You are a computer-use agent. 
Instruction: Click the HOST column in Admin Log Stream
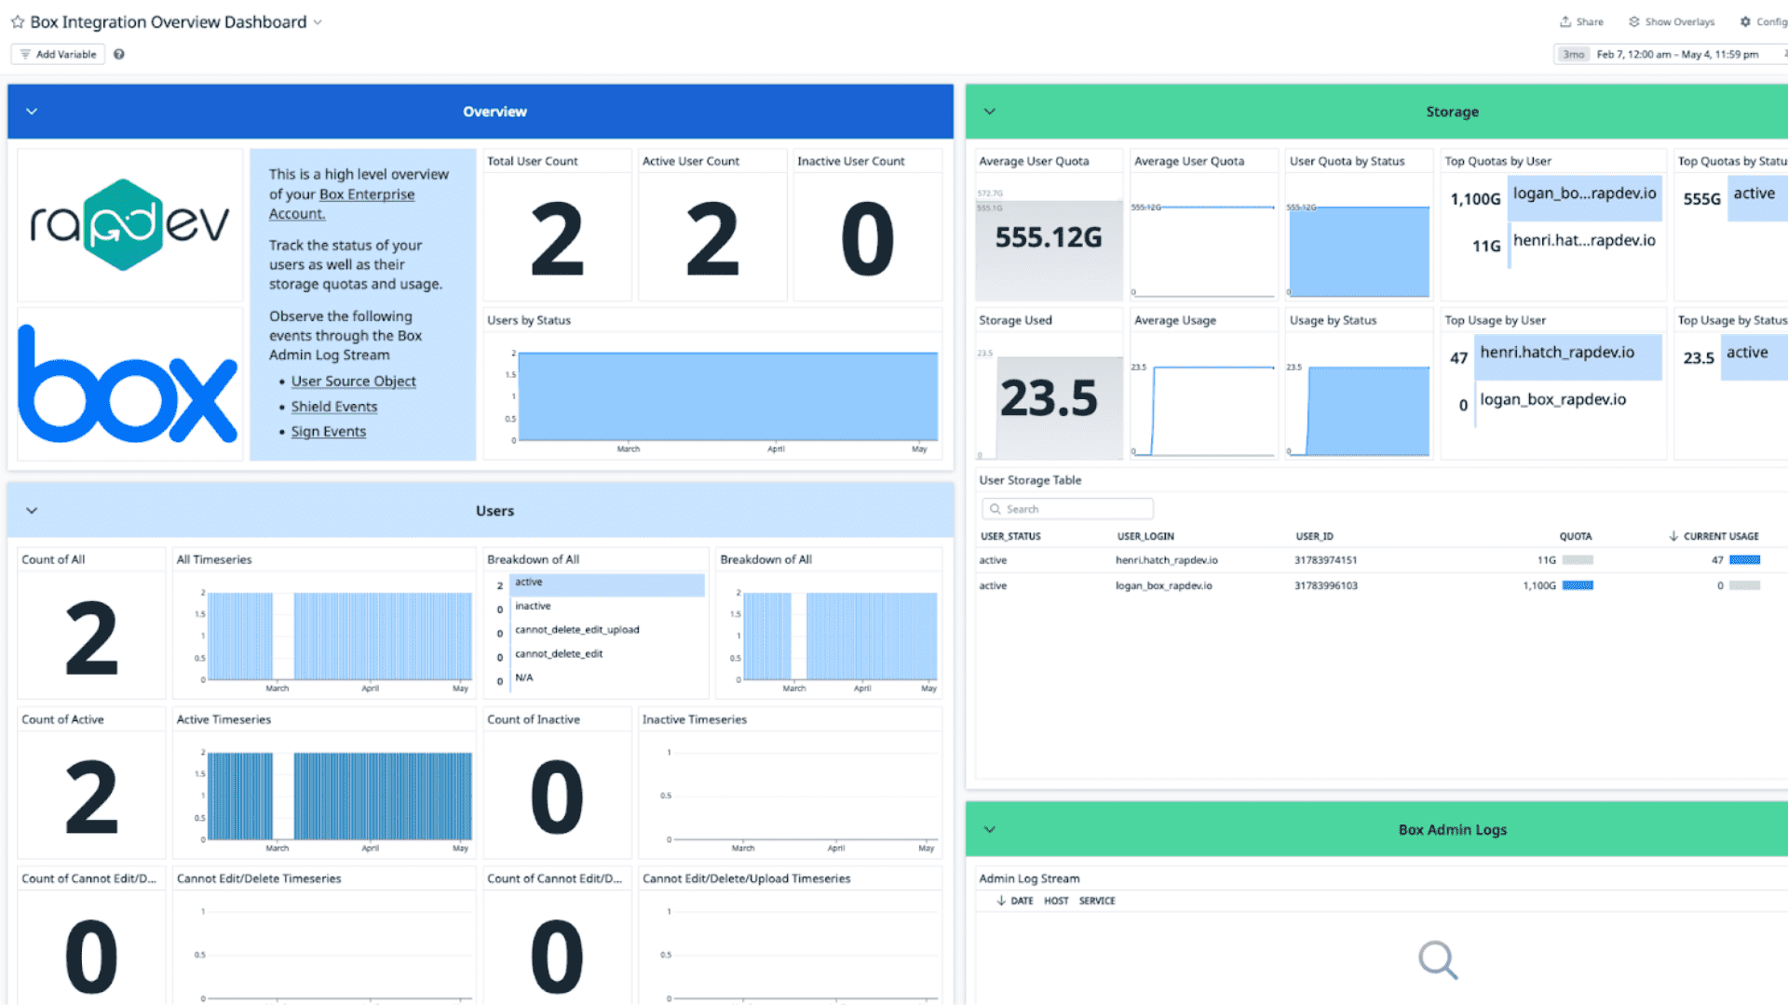click(1056, 901)
